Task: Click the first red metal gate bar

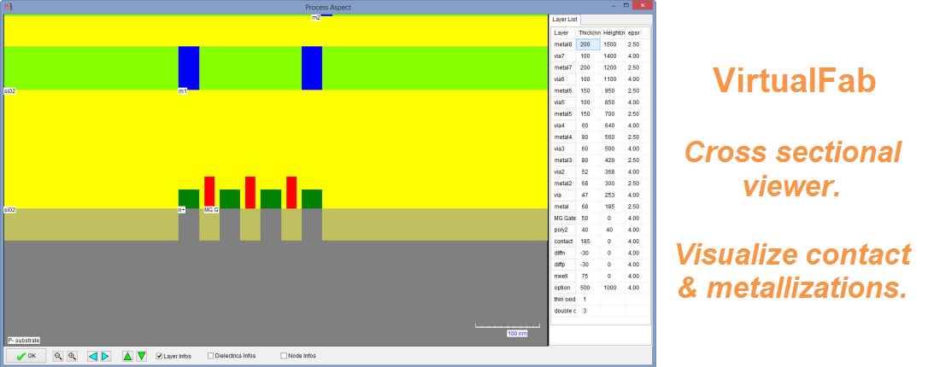Action: point(209,192)
